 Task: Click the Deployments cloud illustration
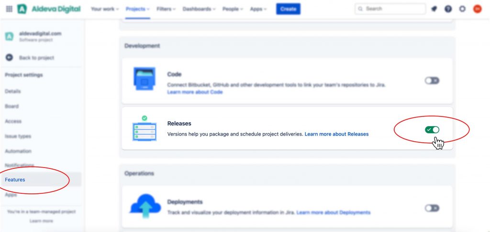tap(145, 206)
